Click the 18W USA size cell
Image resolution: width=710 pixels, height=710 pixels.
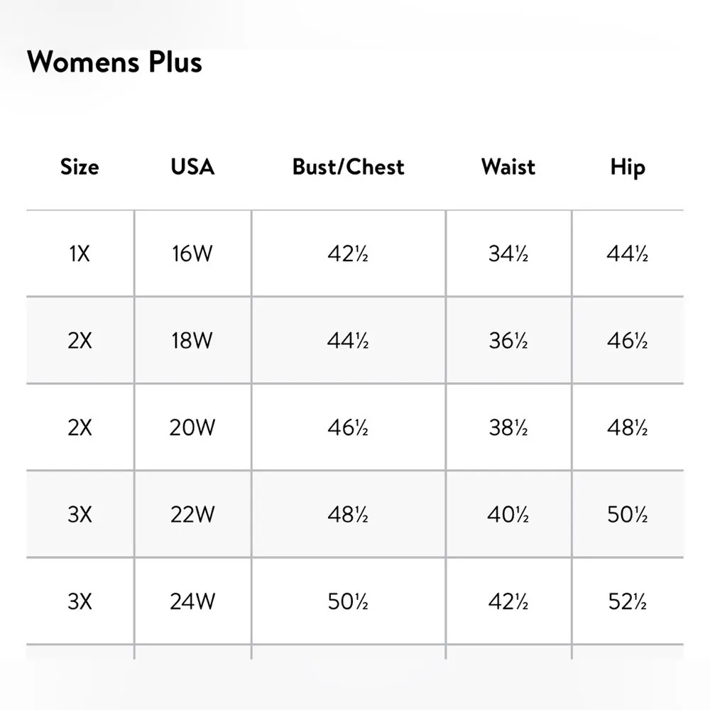(x=192, y=341)
